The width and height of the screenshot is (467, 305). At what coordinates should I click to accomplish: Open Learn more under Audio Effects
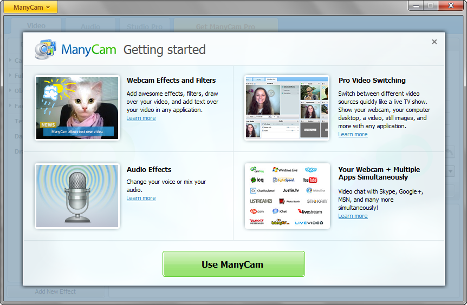click(x=141, y=198)
